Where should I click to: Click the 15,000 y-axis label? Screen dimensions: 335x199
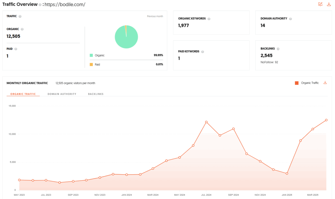pyautogui.click(x=12, y=106)
